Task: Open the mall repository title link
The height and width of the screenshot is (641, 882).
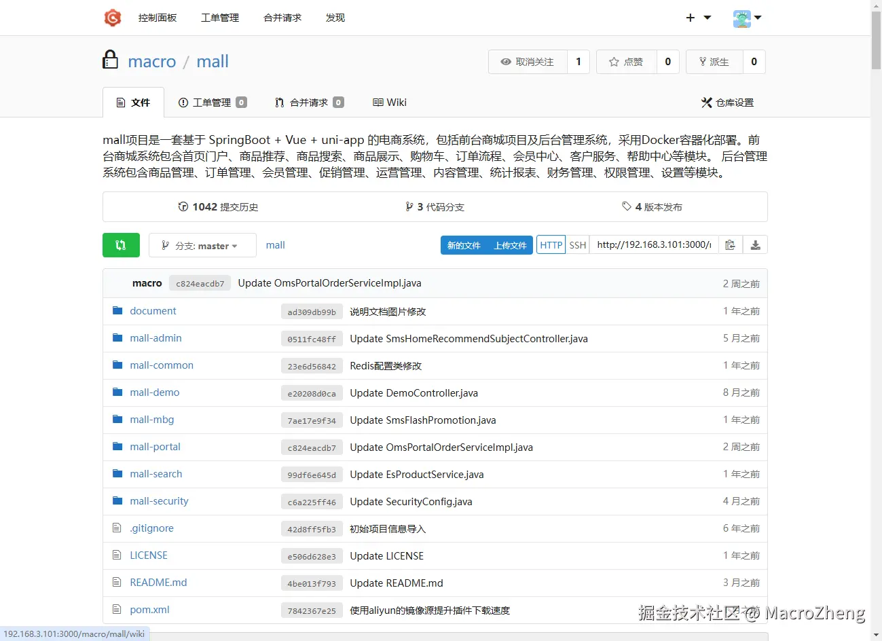Action: coord(213,62)
